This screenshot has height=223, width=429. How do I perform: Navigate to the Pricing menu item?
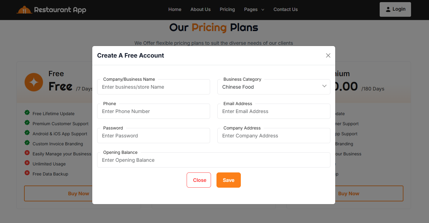[227, 9]
